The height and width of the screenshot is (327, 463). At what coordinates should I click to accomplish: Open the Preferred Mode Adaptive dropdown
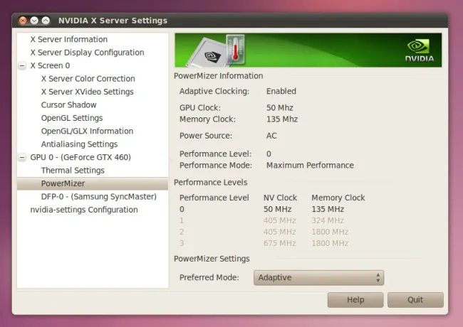click(318, 277)
